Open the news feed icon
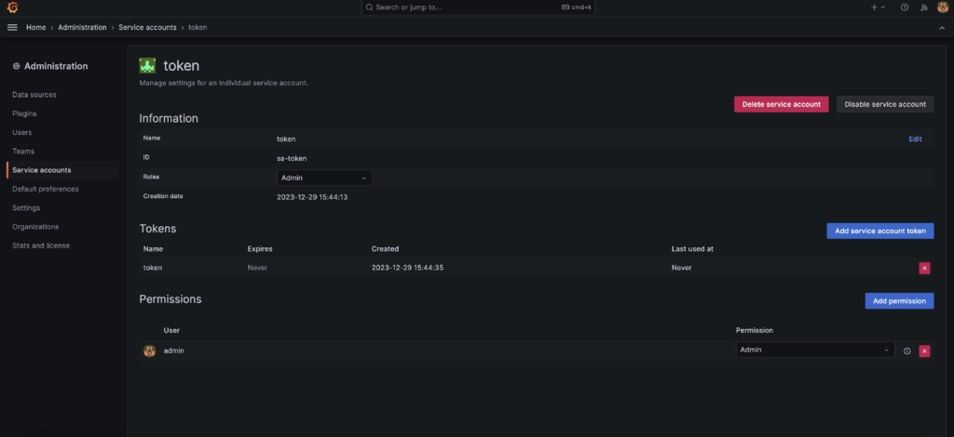Viewport: 954px width, 437px height. pos(923,7)
